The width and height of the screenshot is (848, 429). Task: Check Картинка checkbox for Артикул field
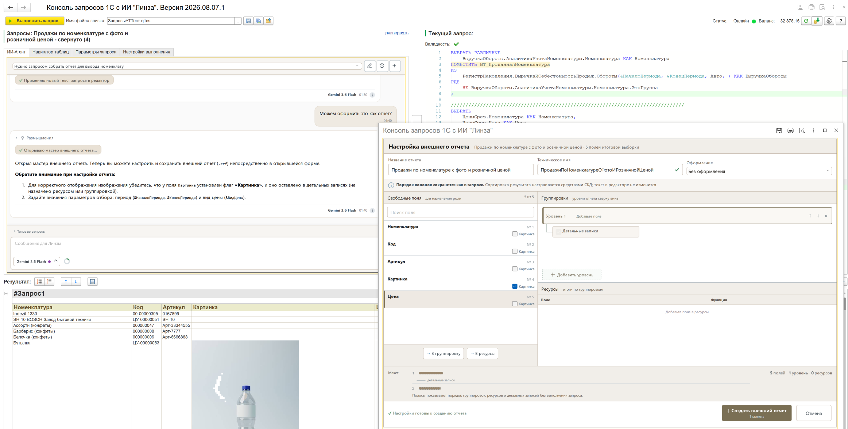[515, 269]
